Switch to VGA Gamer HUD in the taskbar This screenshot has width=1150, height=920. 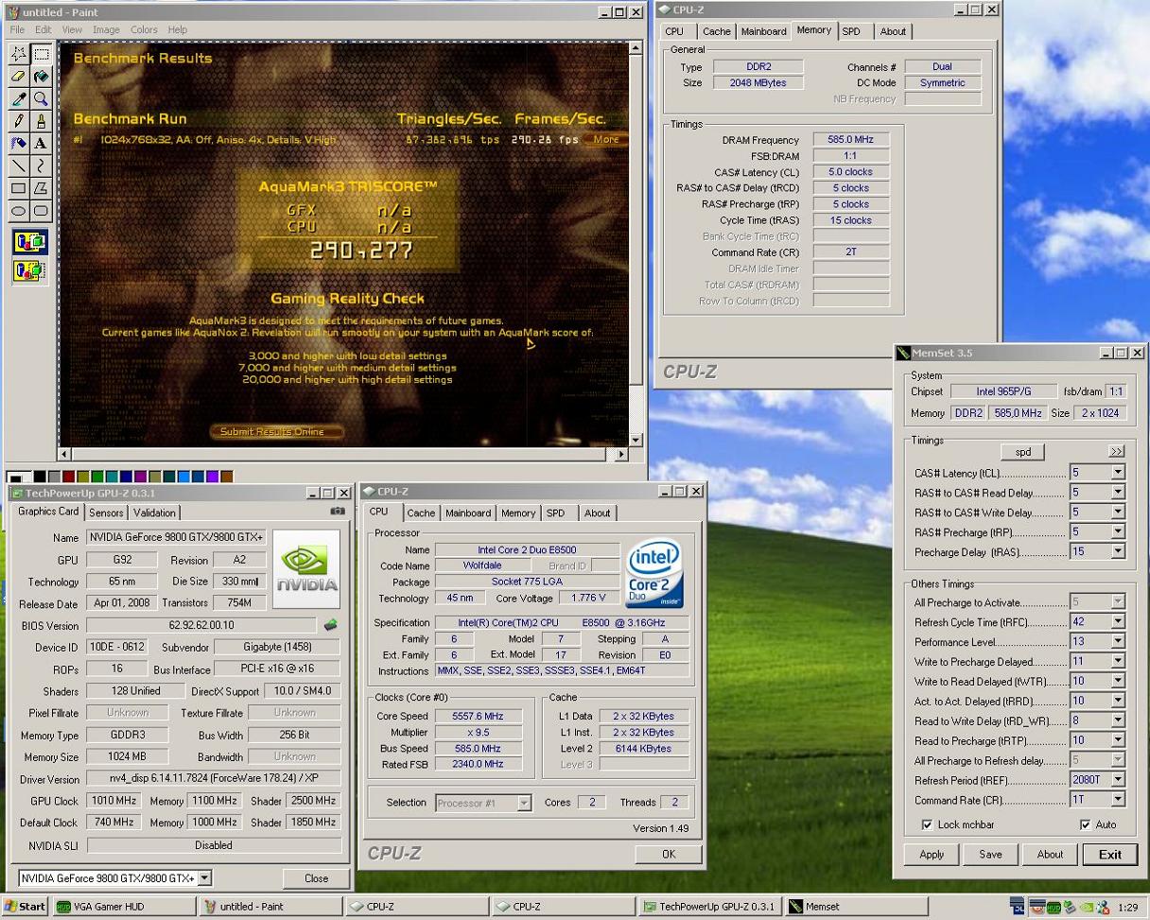(x=123, y=906)
